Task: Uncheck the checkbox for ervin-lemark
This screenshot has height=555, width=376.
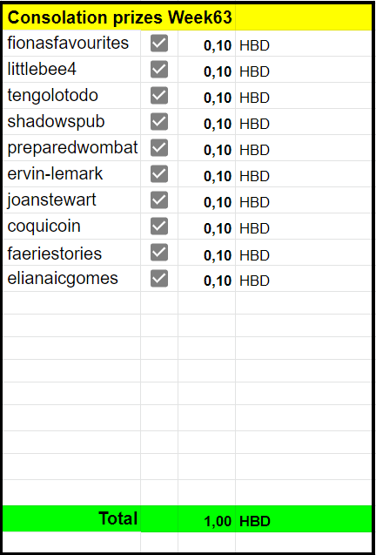Action: [158, 173]
